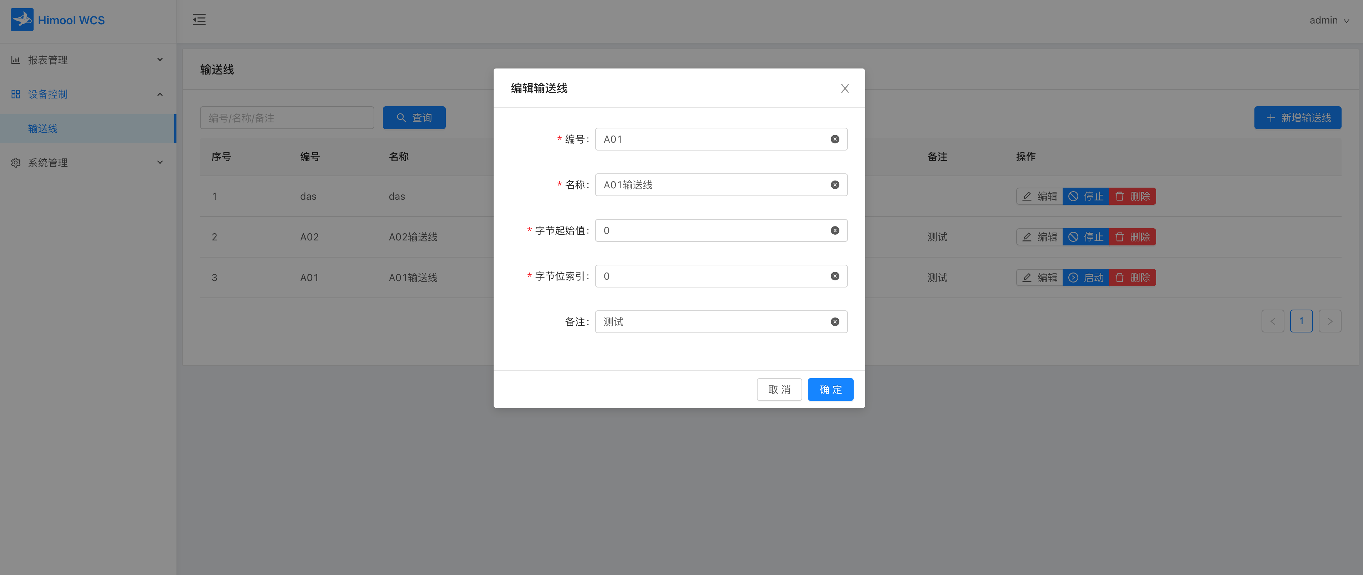This screenshot has width=1363, height=575.
Task: Click the A02输送线 name cell
Action: coord(413,237)
